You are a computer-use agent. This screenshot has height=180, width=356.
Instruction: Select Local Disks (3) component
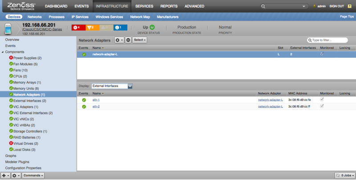[24, 150]
